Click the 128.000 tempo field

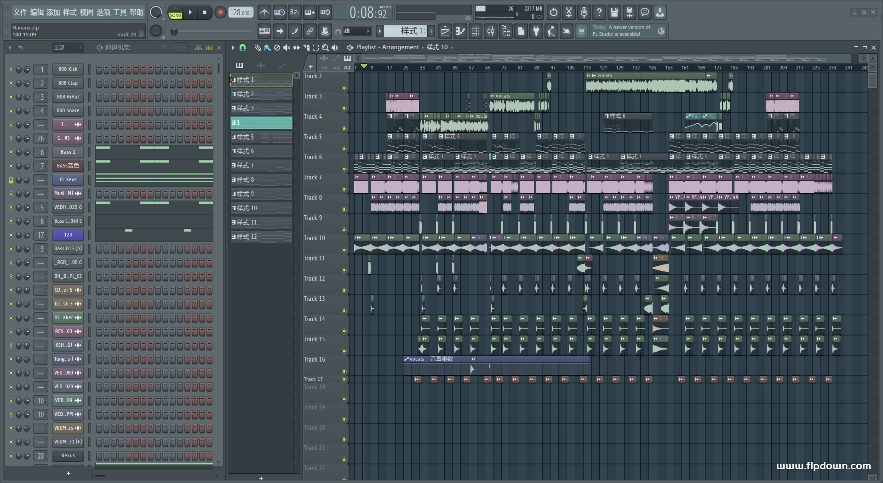(x=241, y=12)
